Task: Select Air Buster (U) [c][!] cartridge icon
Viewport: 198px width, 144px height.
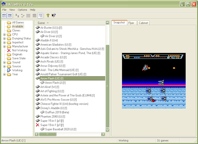Action: (x=38, y=27)
